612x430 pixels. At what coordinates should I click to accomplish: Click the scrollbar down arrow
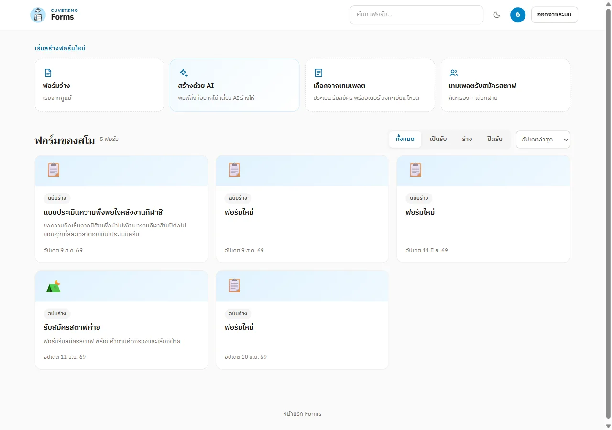[x=608, y=426]
